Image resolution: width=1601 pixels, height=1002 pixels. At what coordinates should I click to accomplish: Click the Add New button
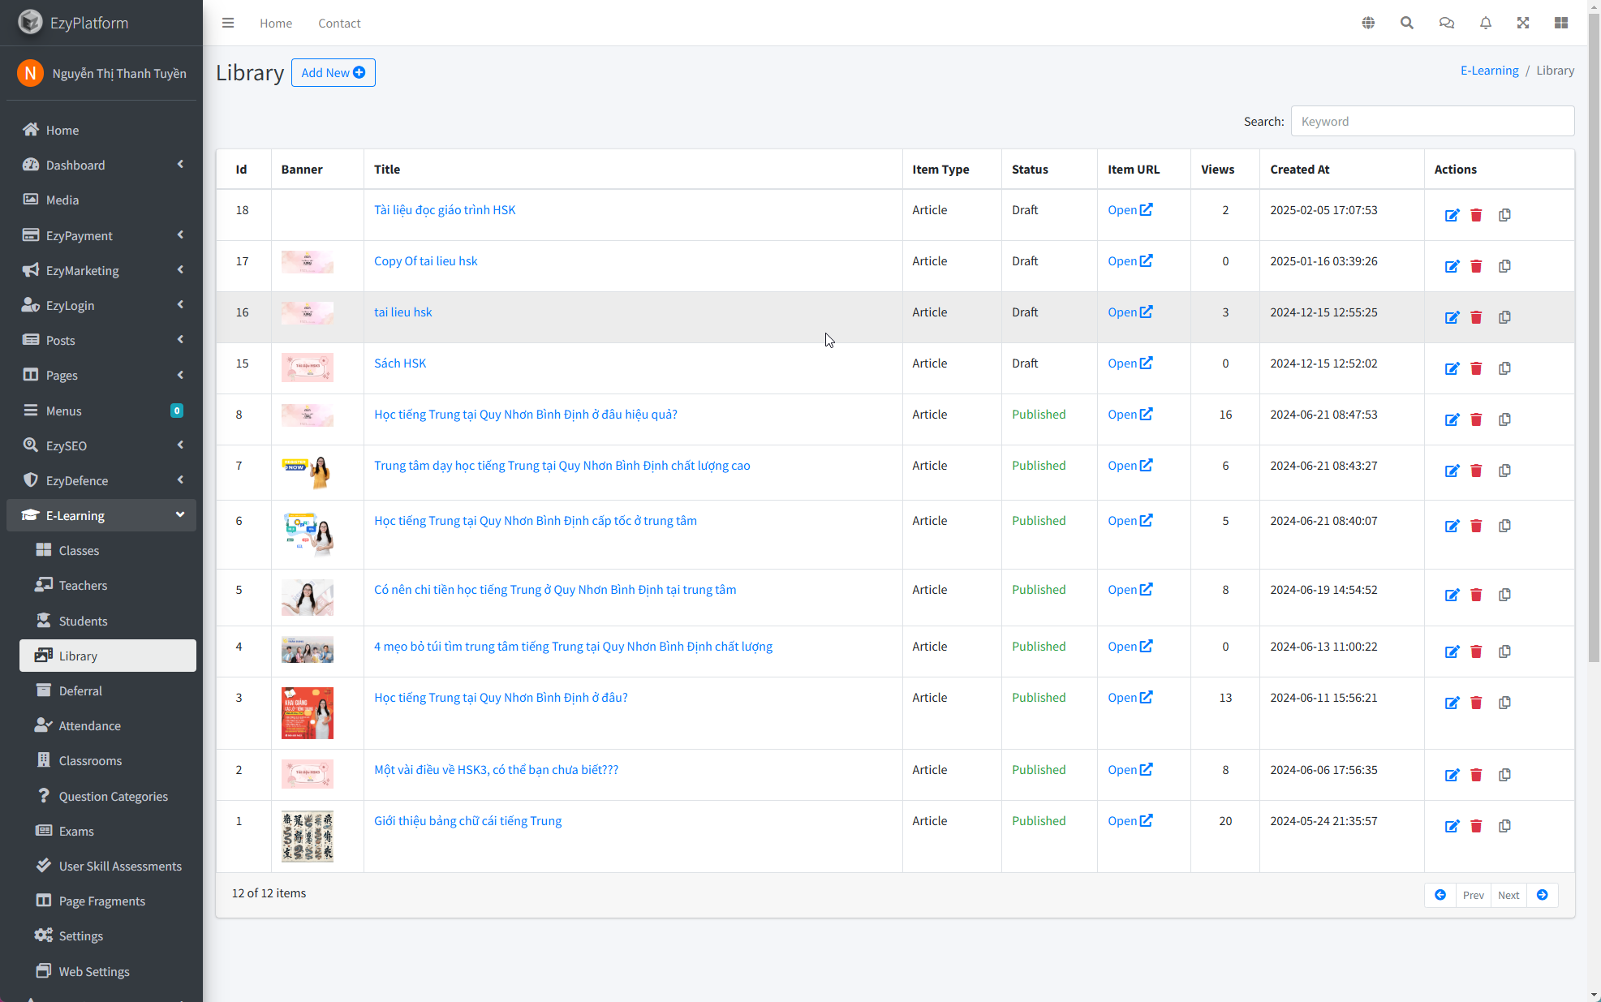(x=333, y=72)
